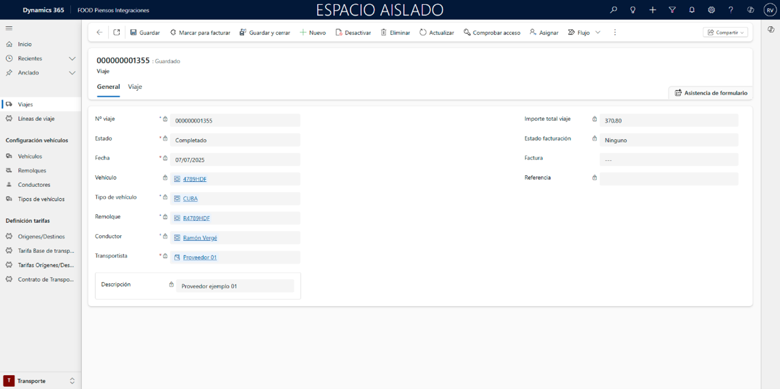Click the advanced filter funnel icon
Image resolution: width=780 pixels, height=389 pixels.
click(x=672, y=10)
